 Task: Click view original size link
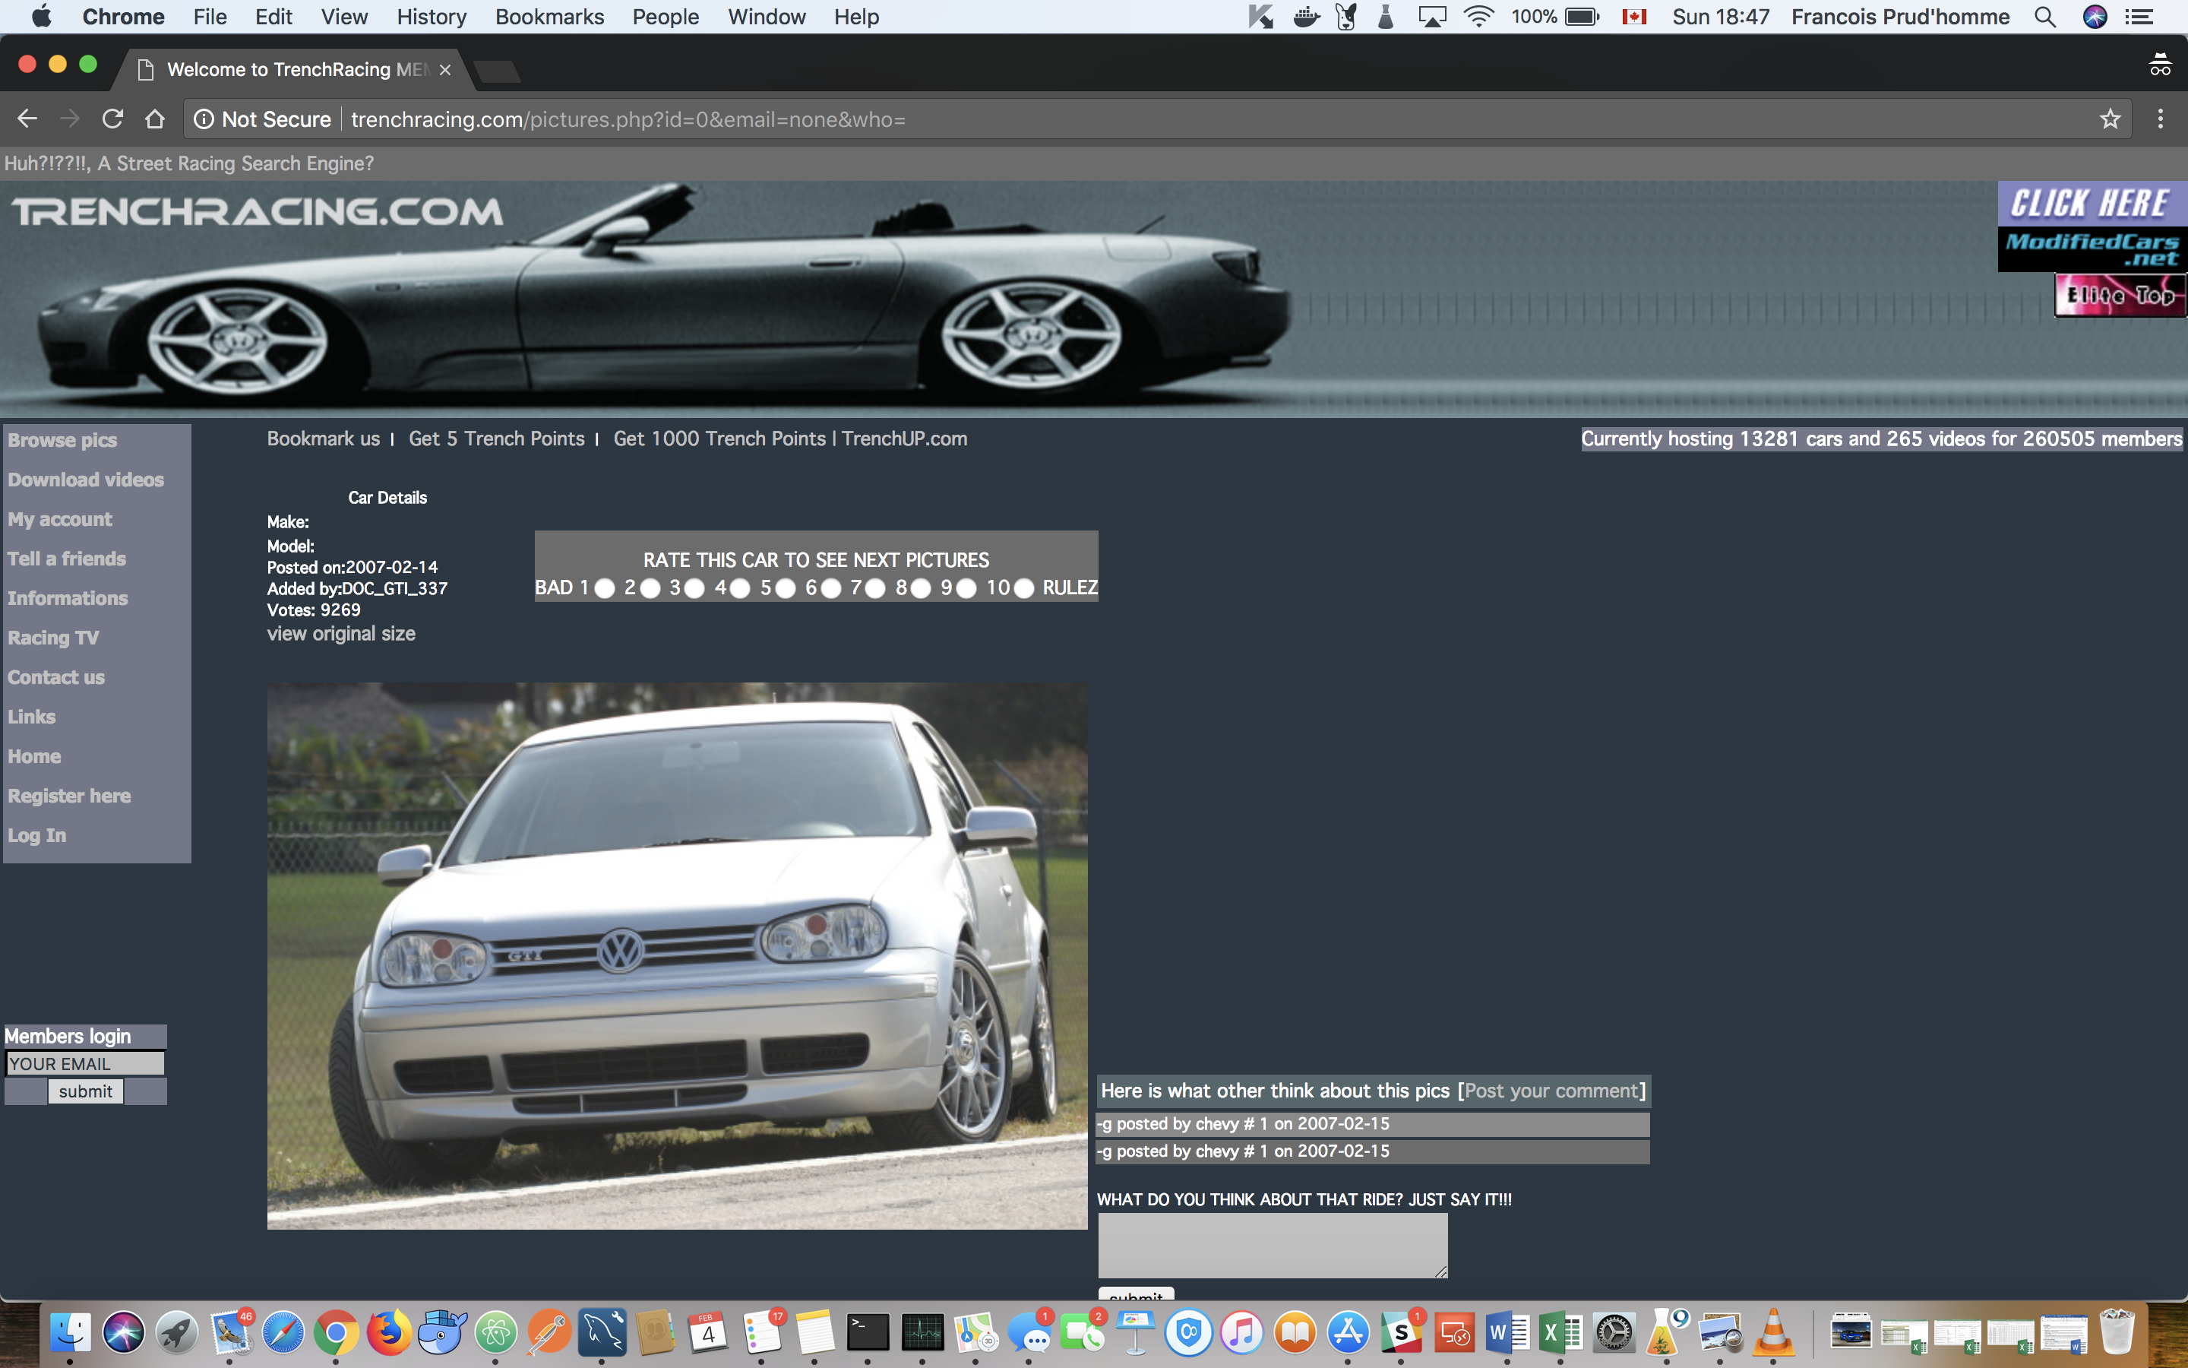[341, 633]
